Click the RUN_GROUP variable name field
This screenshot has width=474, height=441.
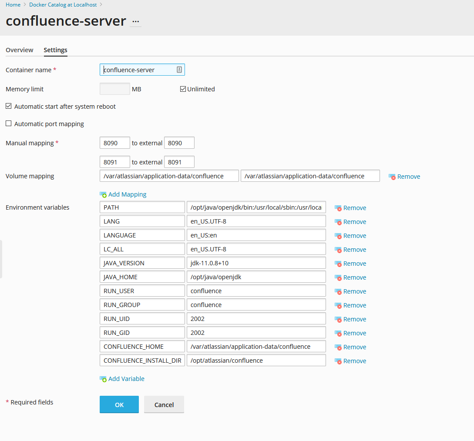[x=142, y=304]
